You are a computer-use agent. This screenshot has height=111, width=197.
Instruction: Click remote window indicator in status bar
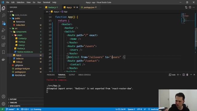[x=2, y=109]
